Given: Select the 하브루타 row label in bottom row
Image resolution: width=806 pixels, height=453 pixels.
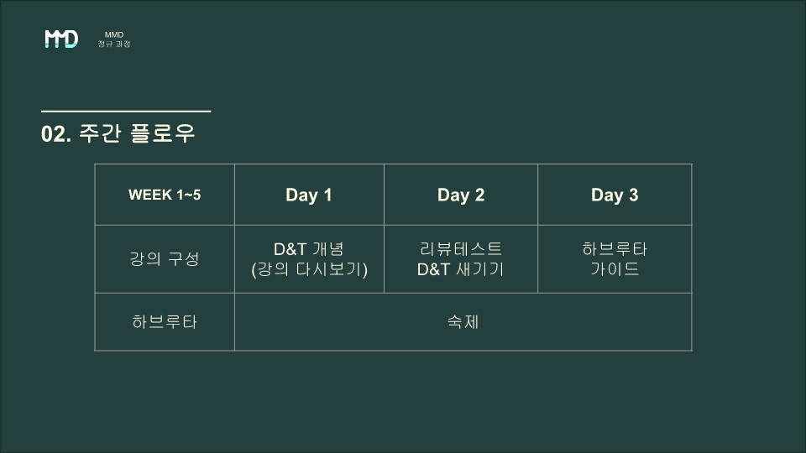Looking at the screenshot, I should click(165, 322).
